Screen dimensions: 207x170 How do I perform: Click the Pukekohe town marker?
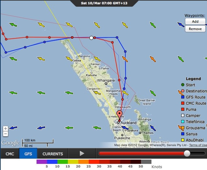pyautogui.click(x=122, y=135)
